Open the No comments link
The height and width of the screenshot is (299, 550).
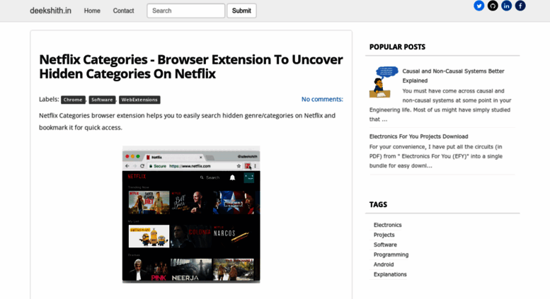pos(322,100)
